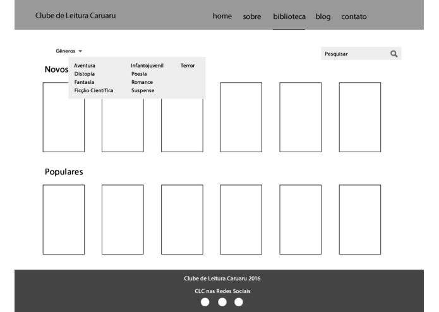Click the search magnifier icon
Screen dimensions: 439x312
click(394, 54)
